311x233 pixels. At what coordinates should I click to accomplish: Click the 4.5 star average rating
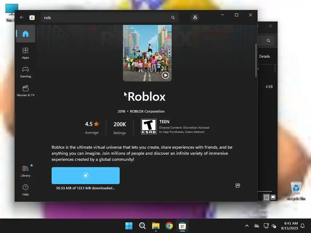click(92, 128)
